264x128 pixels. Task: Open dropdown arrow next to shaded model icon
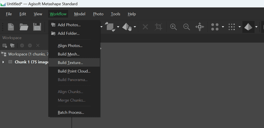tap(256, 27)
